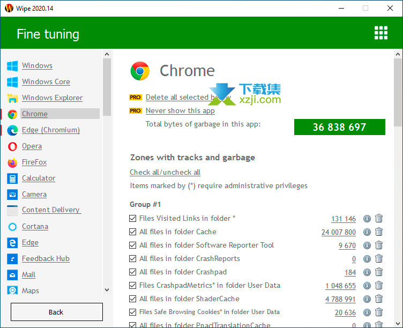This screenshot has width=403, height=328.
Task: Open the 131 146 Visited Links size link
Action: pyautogui.click(x=344, y=219)
